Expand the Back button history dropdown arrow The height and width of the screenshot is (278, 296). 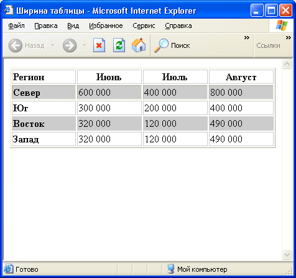[52, 45]
